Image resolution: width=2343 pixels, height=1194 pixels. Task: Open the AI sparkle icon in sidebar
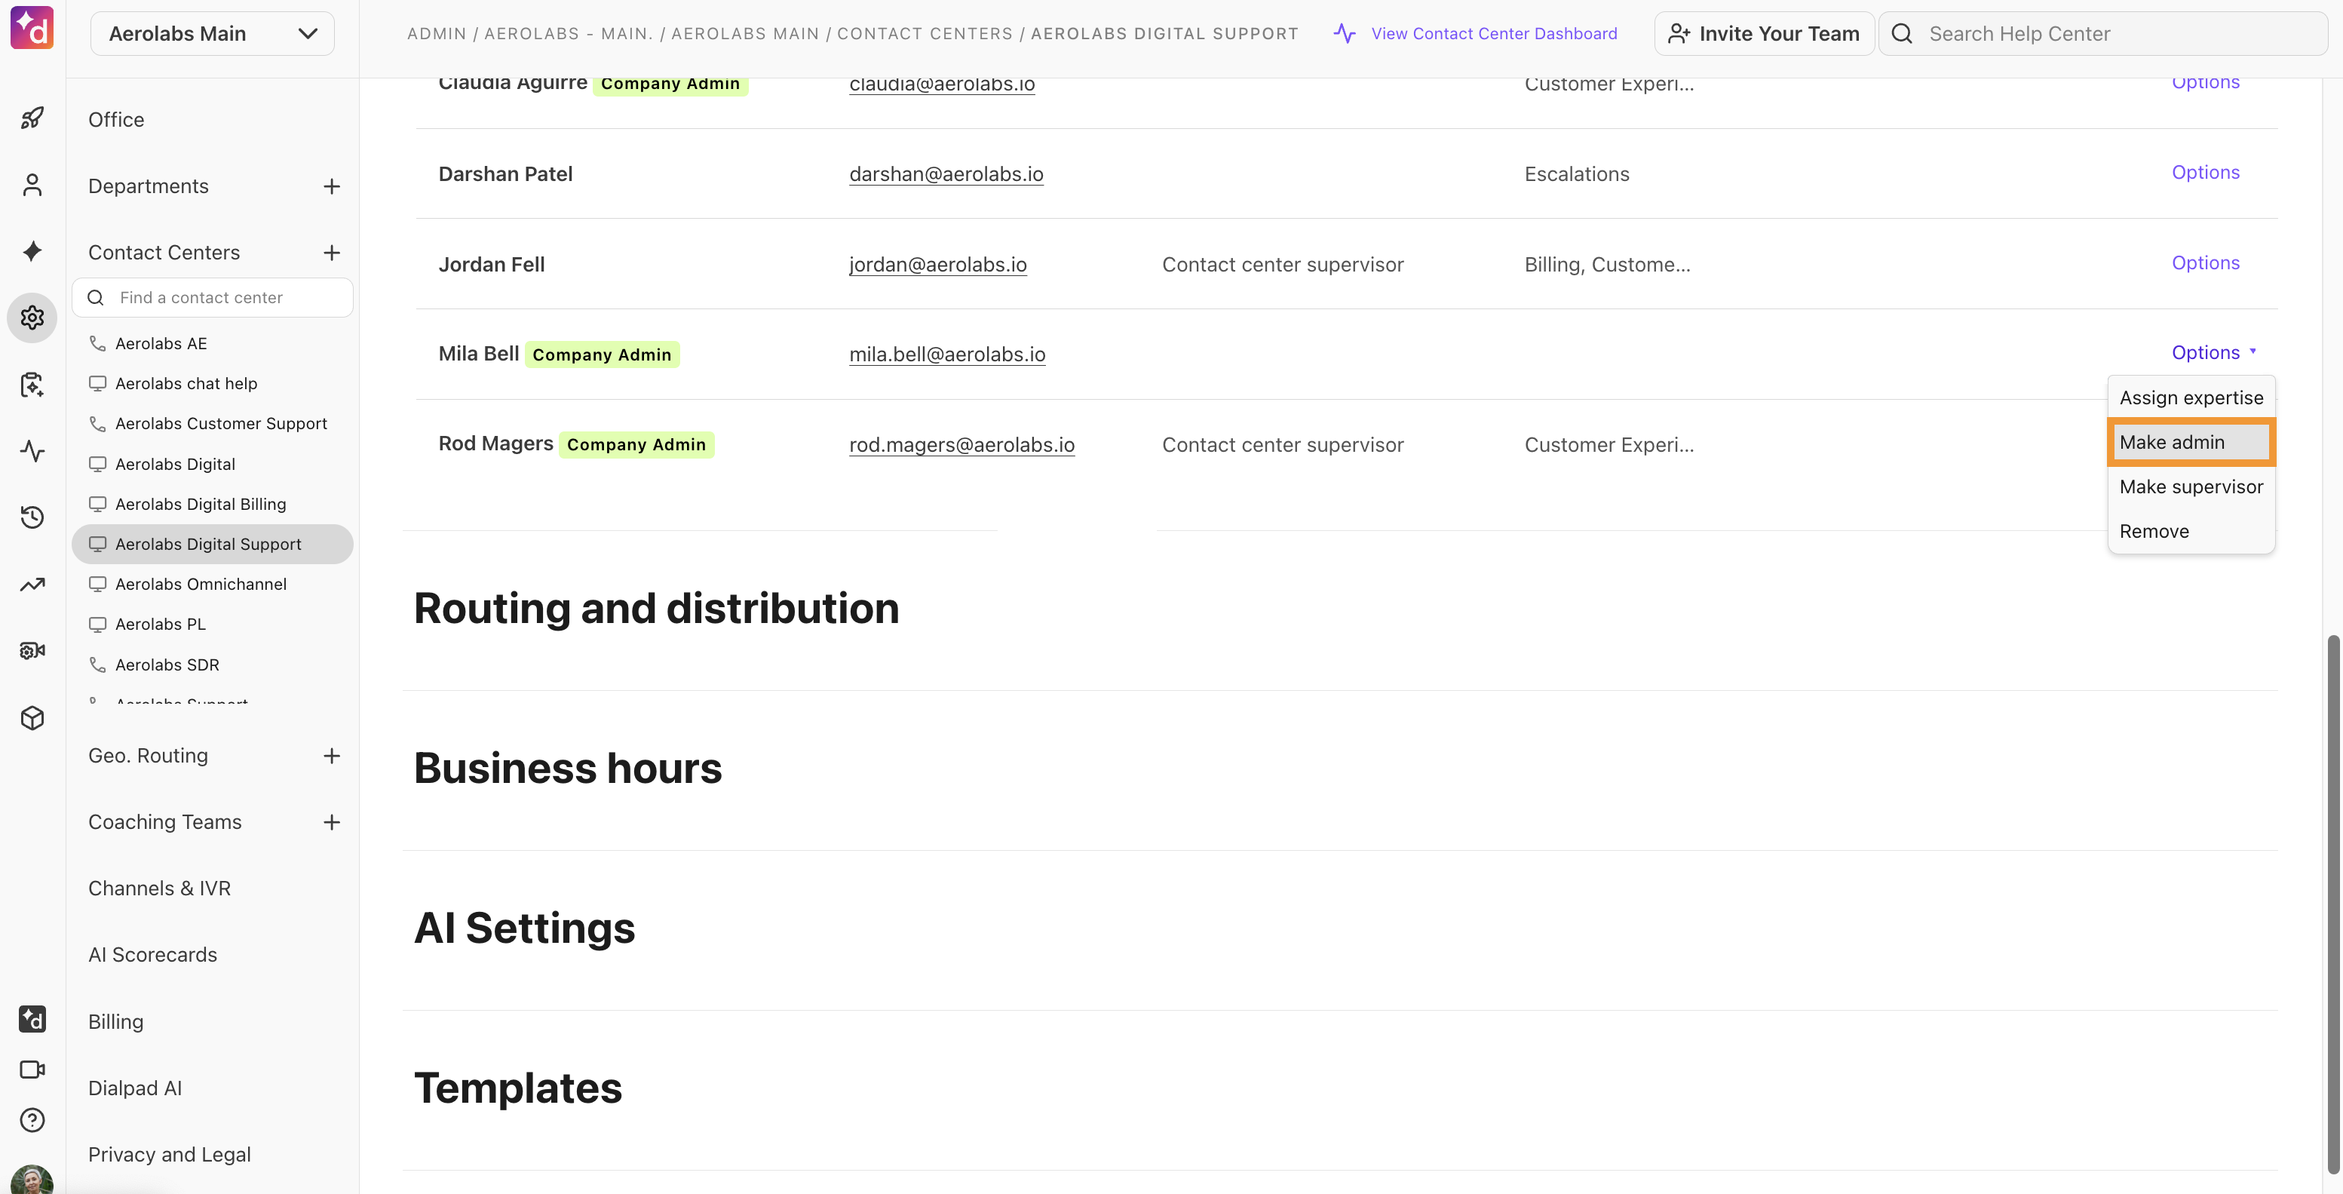point(32,251)
